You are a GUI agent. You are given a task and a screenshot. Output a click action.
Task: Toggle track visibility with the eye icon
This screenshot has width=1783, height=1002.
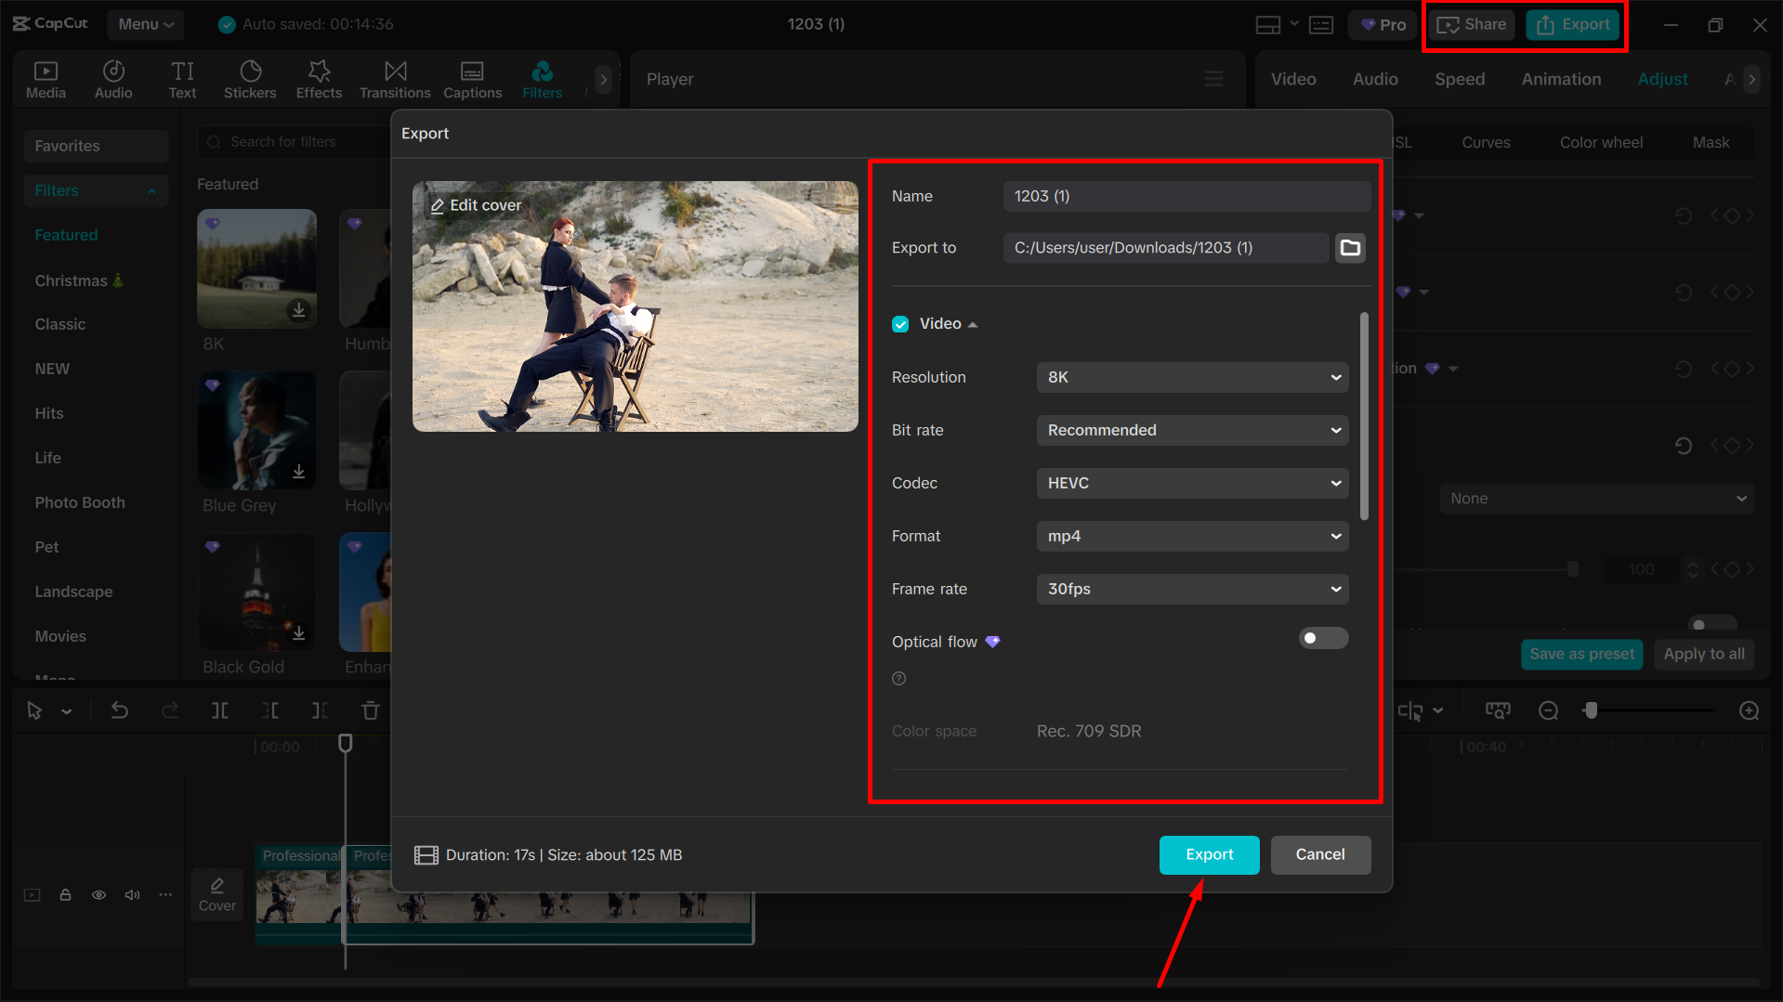(98, 894)
